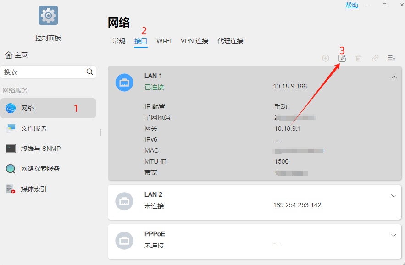405x265 pixels.
Task: Click the LAN 2 title
Action: tap(153, 194)
